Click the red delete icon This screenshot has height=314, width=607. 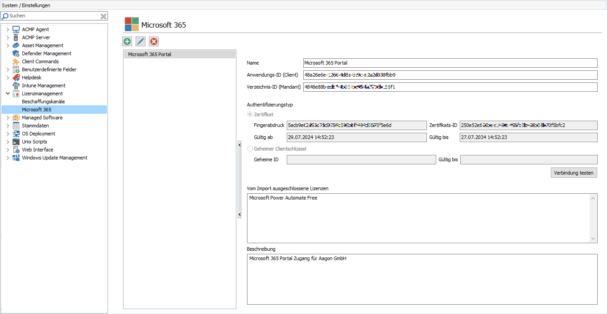154,41
